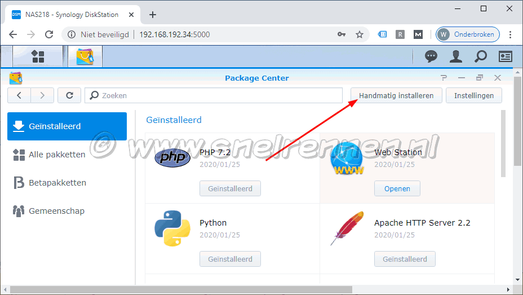
Task: Close the NAS218 browser tab
Action: (131, 15)
